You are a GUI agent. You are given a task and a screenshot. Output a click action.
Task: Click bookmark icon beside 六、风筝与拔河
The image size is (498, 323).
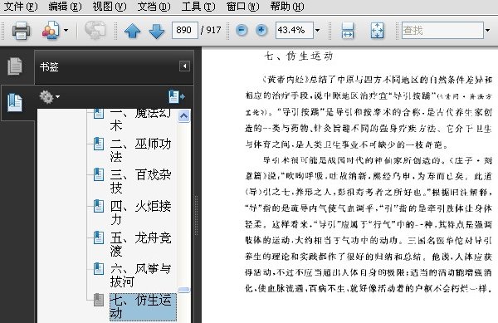click(x=99, y=268)
